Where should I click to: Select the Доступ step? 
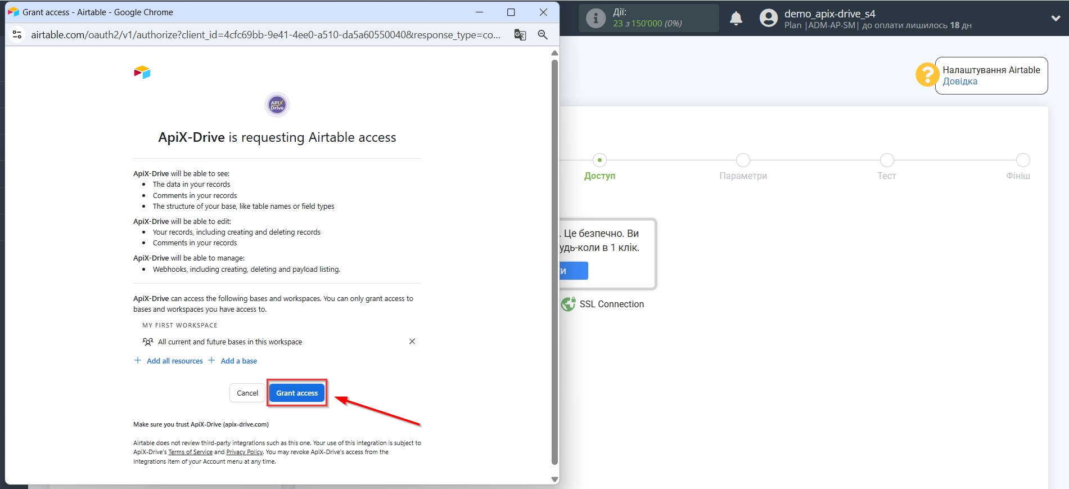599,168
